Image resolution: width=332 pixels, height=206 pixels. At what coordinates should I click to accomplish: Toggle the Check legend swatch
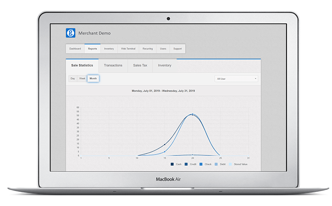[x=201, y=164]
